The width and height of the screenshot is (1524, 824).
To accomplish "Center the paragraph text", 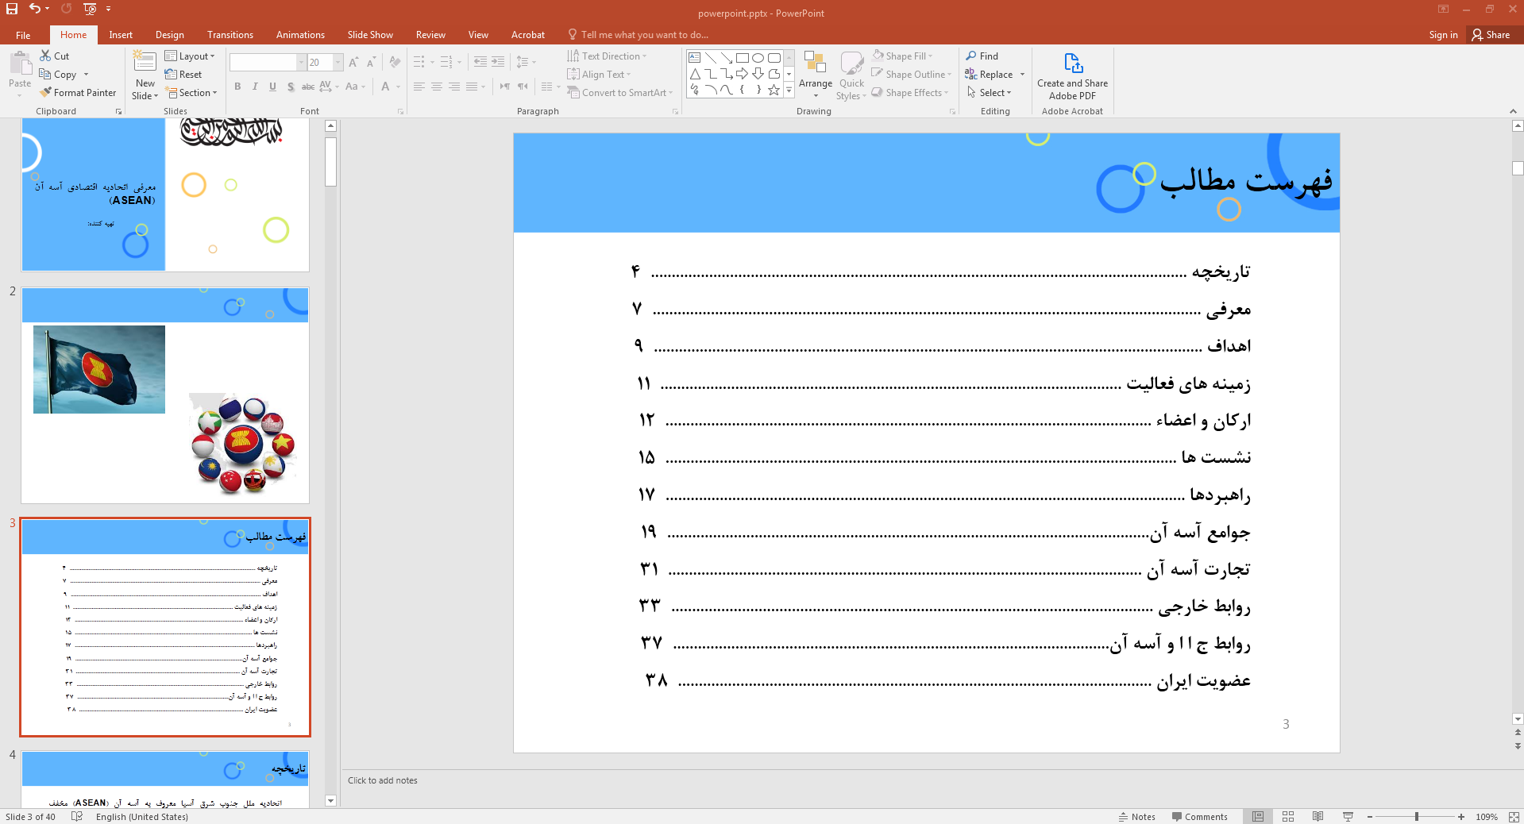I will pos(437,87).
